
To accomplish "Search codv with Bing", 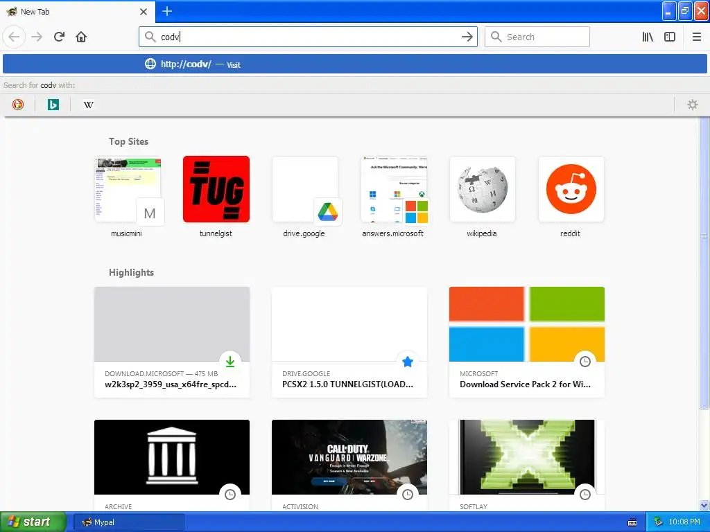I will tap(53, 105).
